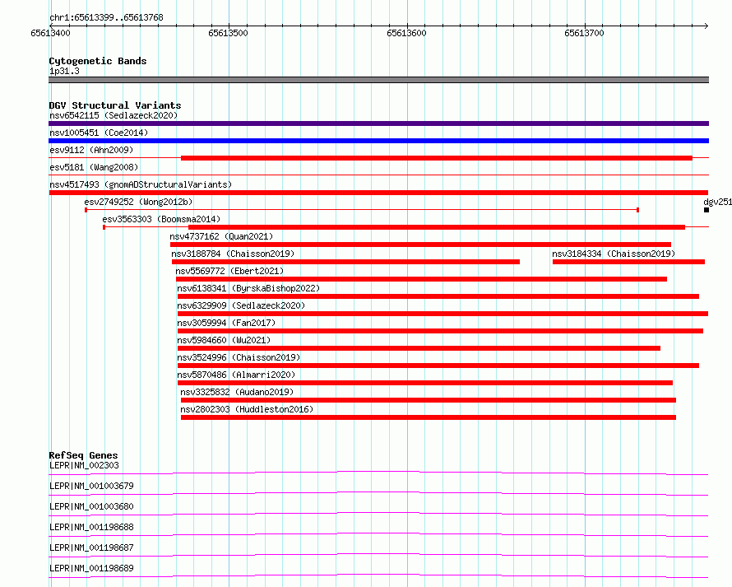Click nsv6329909 (Sedlazeck2020) label
732x587 pixels.
pos(241,305)
